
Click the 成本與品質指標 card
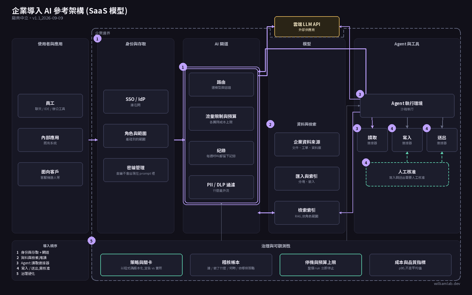tap(410, 265)
